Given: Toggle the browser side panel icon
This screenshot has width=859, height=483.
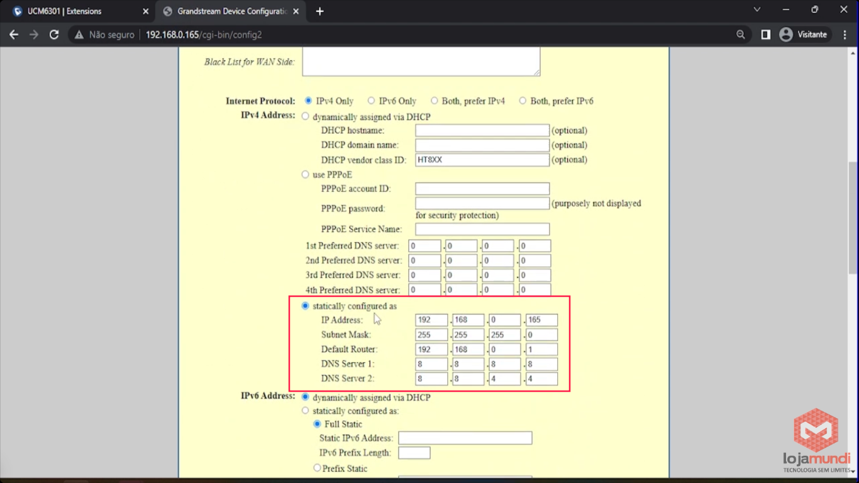Looking at the screenshot, I should point(765,35).
